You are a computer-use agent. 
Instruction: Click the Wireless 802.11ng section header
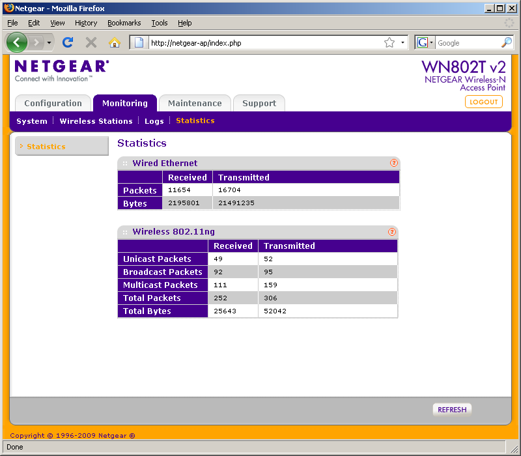coord(257,232)
